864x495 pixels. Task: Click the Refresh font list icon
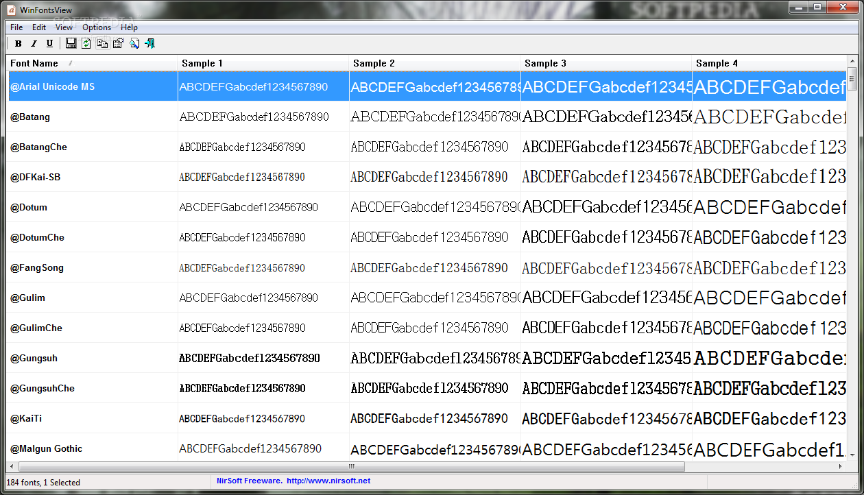(86, 44)
